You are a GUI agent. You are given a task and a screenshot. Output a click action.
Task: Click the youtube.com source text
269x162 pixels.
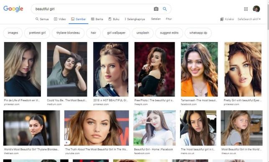[72, 153]
